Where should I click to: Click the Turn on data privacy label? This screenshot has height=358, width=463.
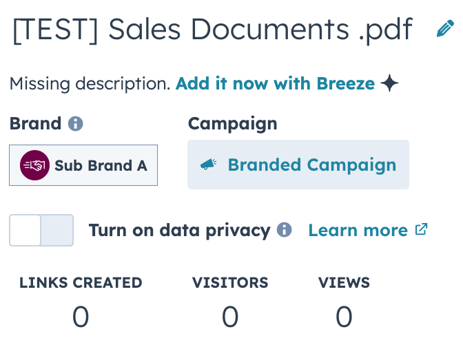click(179, 230)
